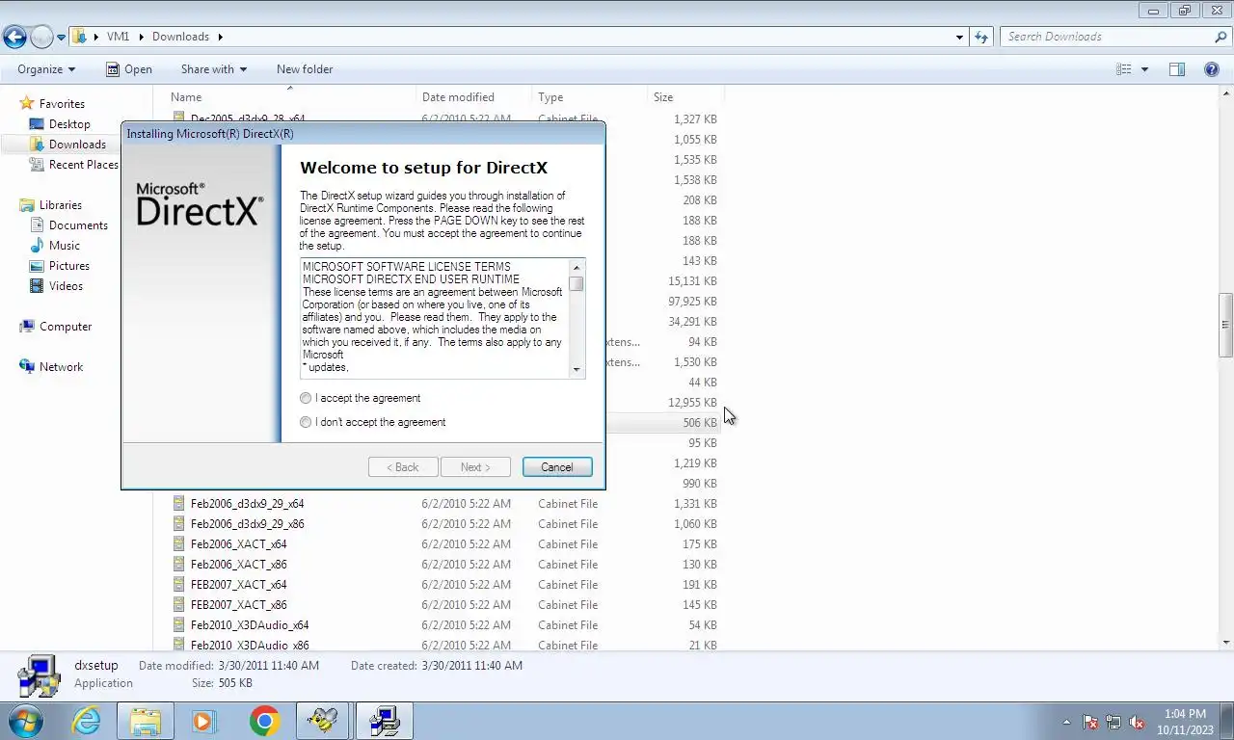This screenshot has width=1234, height=740.
Task: Select file Feb2006_d3dx9_29_x86
Action: point(247,524)
